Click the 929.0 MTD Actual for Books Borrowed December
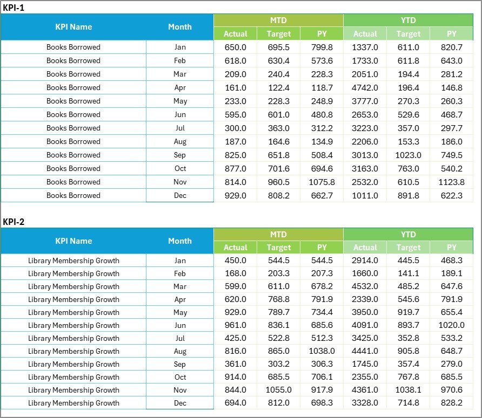The image size is (482, 418). [236, 195]
